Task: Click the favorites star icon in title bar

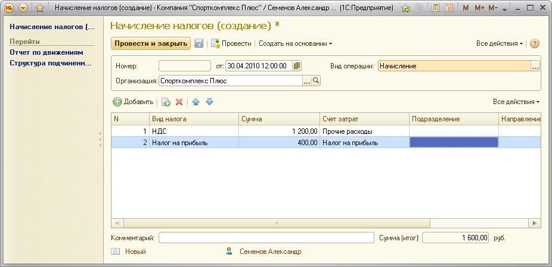Action: pyautogui.click(x=40, y=8)
